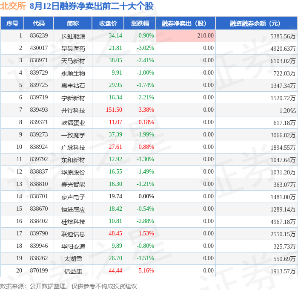This screenshot has height=290, width=298.
Task: Click the 数据来源 disclaimer footer text
Action: click(69, 286)
